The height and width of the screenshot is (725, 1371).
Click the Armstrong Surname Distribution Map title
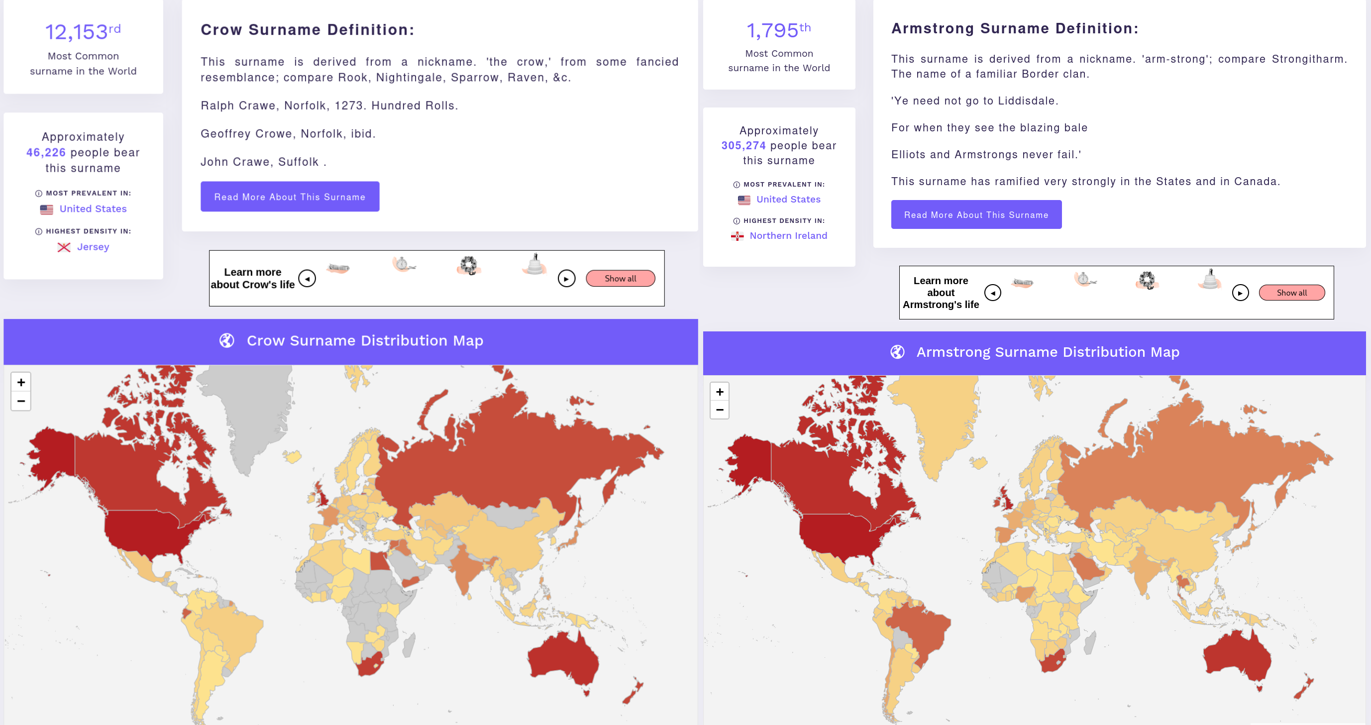click(x=1048, y=352)
